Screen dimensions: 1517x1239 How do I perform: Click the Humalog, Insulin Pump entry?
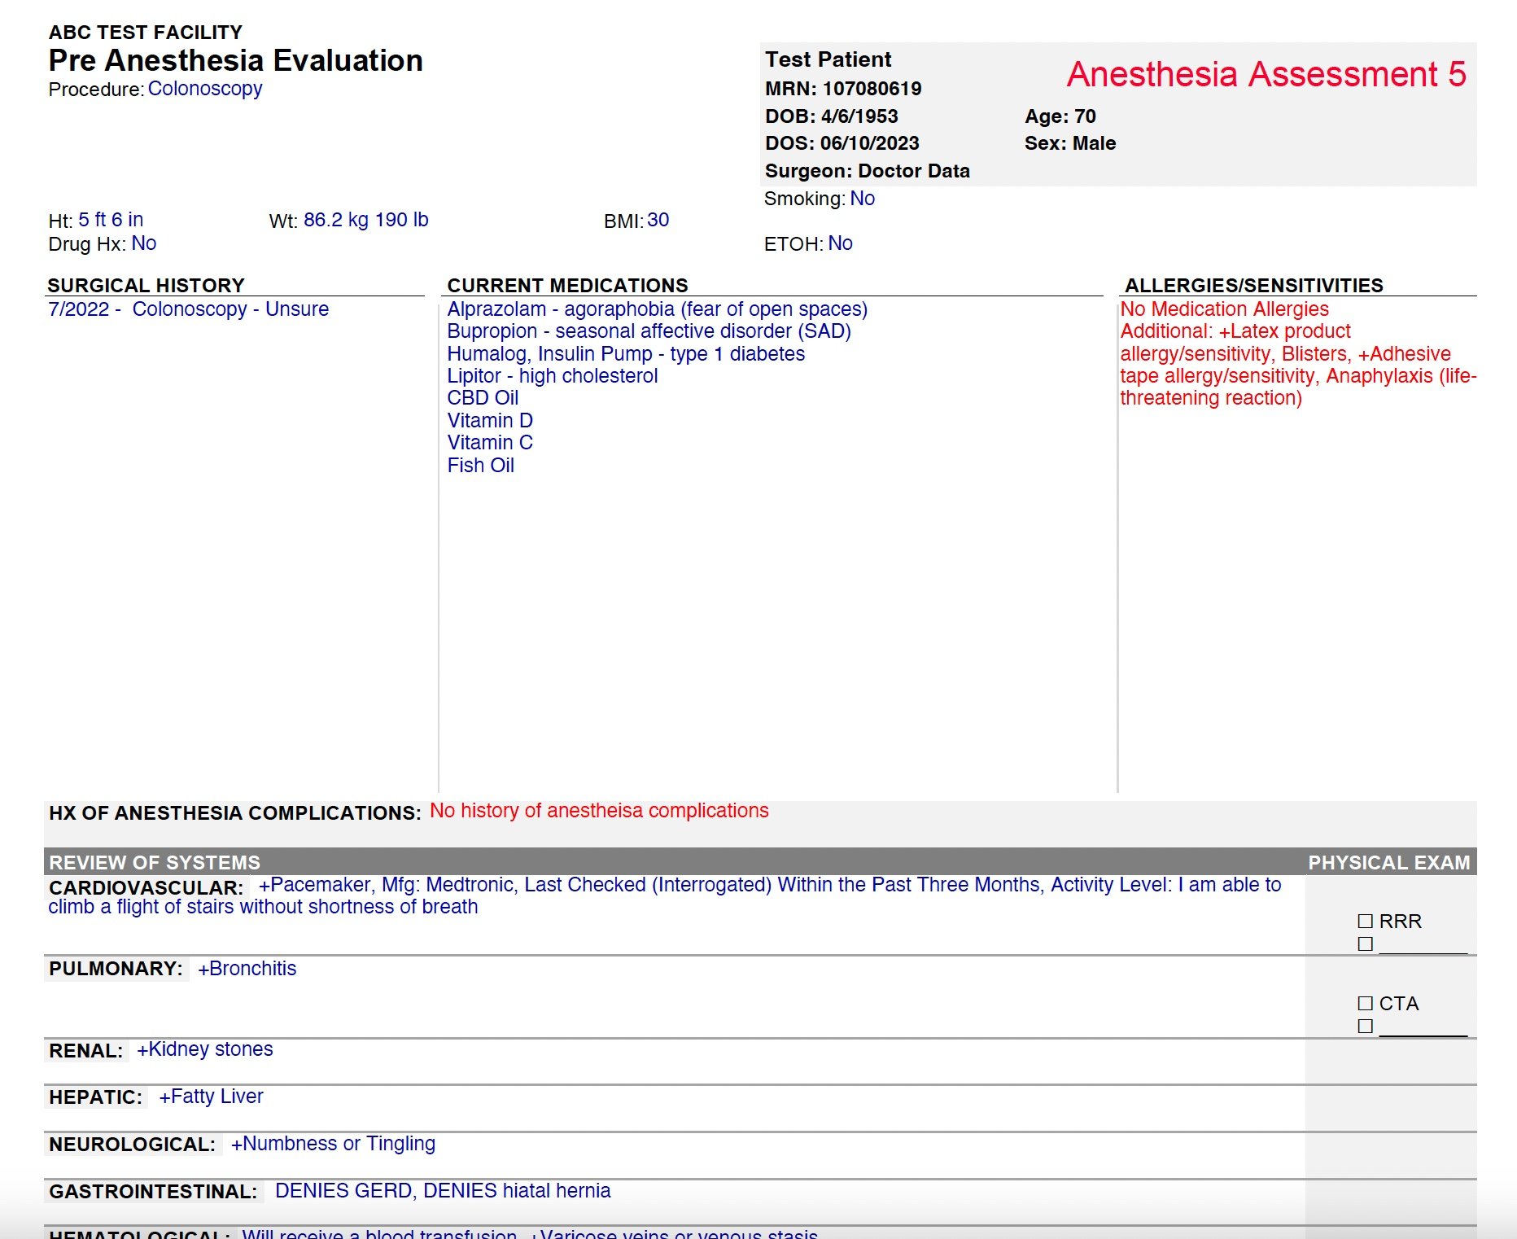point(626,354)
